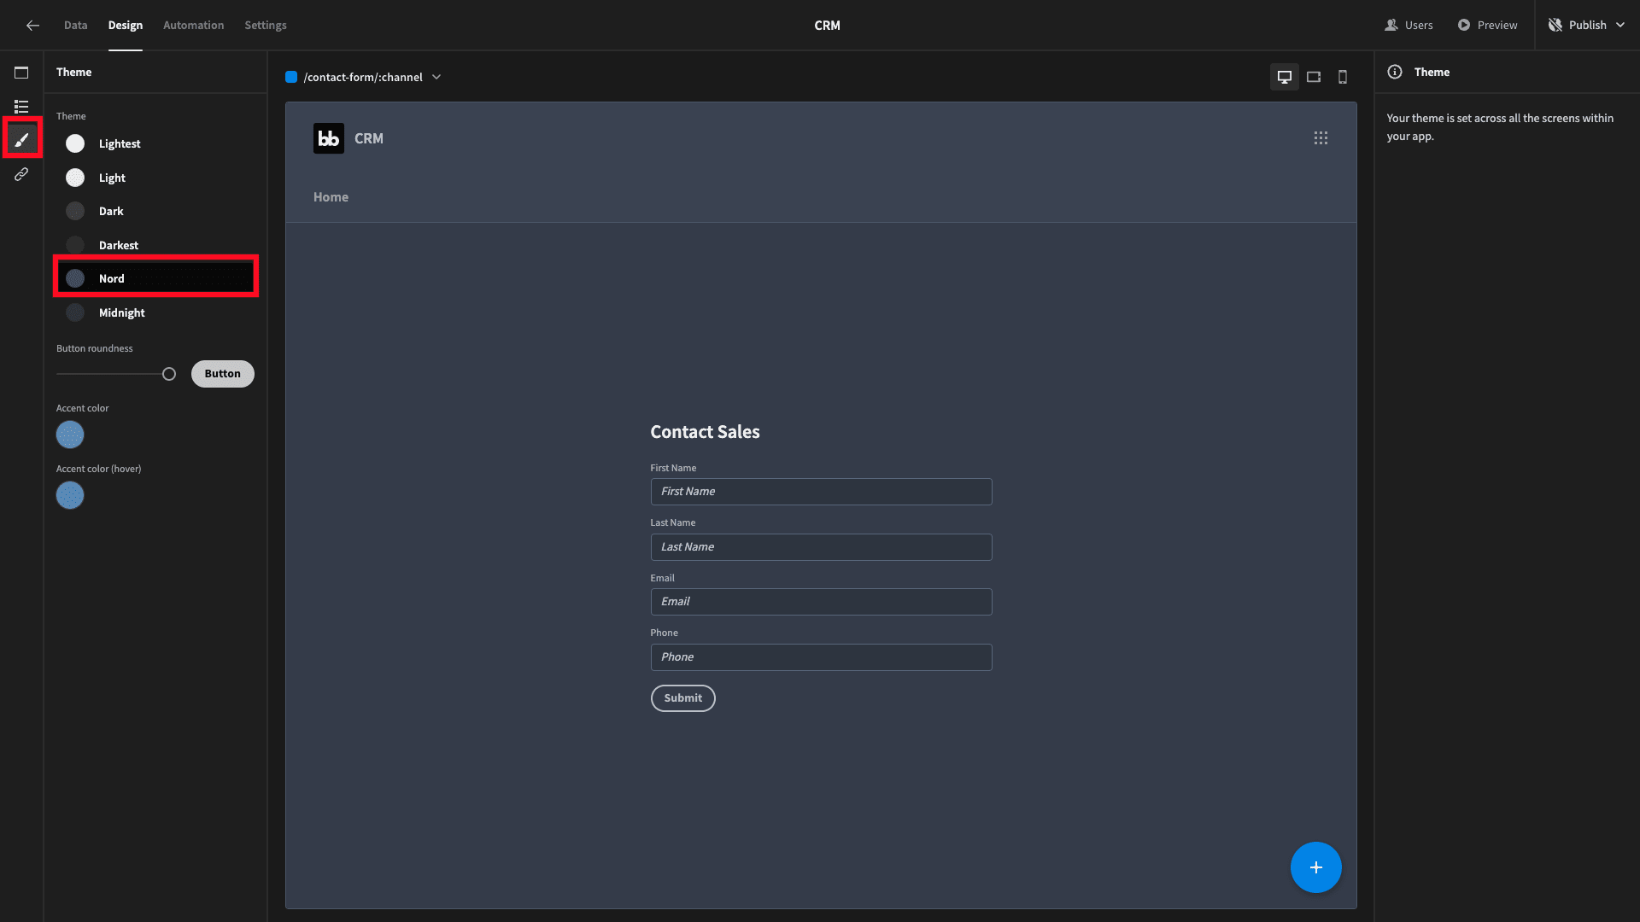Image resolution: width=1640 pixels, height=922 pixels.
Task: Click the Email input field
Action: pyautogui.click(x=821, y=602)
